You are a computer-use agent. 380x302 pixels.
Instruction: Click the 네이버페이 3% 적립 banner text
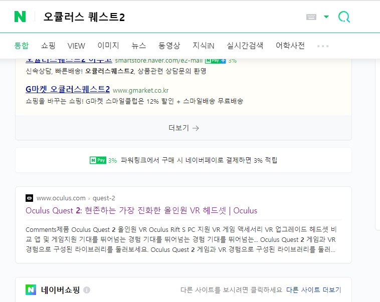tap(199, 160)
